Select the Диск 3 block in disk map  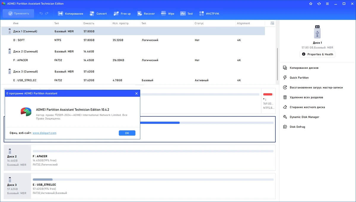17,186
